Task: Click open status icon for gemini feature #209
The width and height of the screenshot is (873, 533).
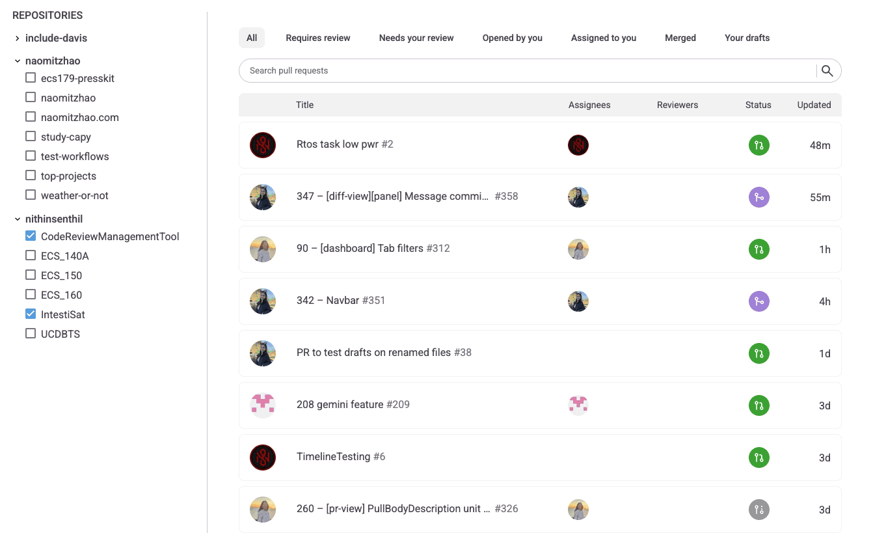Action: [759, 405]
